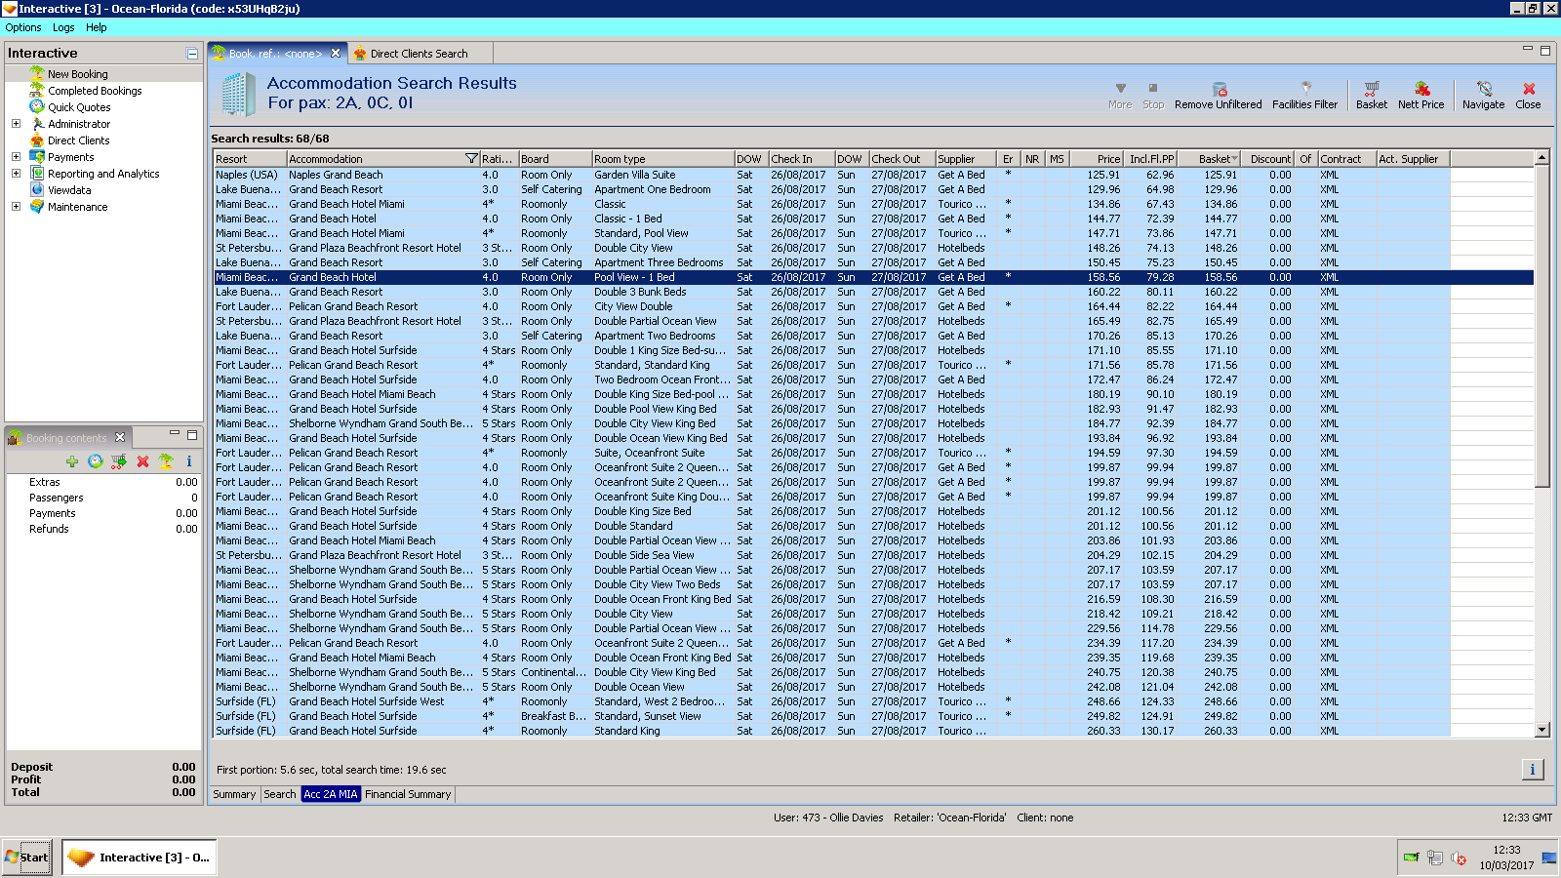The image size is (1561, 878).
Task: Sort results by Check In column header
Action: pyautogui.click(x=801, y=159)
